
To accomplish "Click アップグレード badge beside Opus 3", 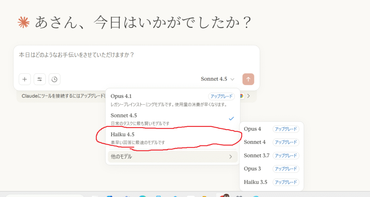I will point(286,169).
